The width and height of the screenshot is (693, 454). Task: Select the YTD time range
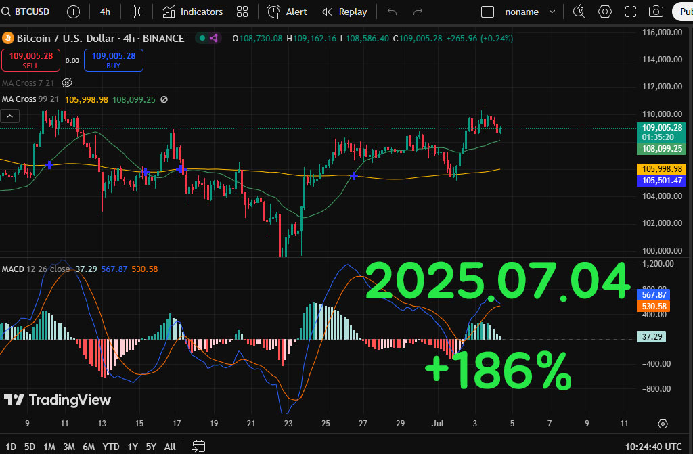tap(110, 447)
